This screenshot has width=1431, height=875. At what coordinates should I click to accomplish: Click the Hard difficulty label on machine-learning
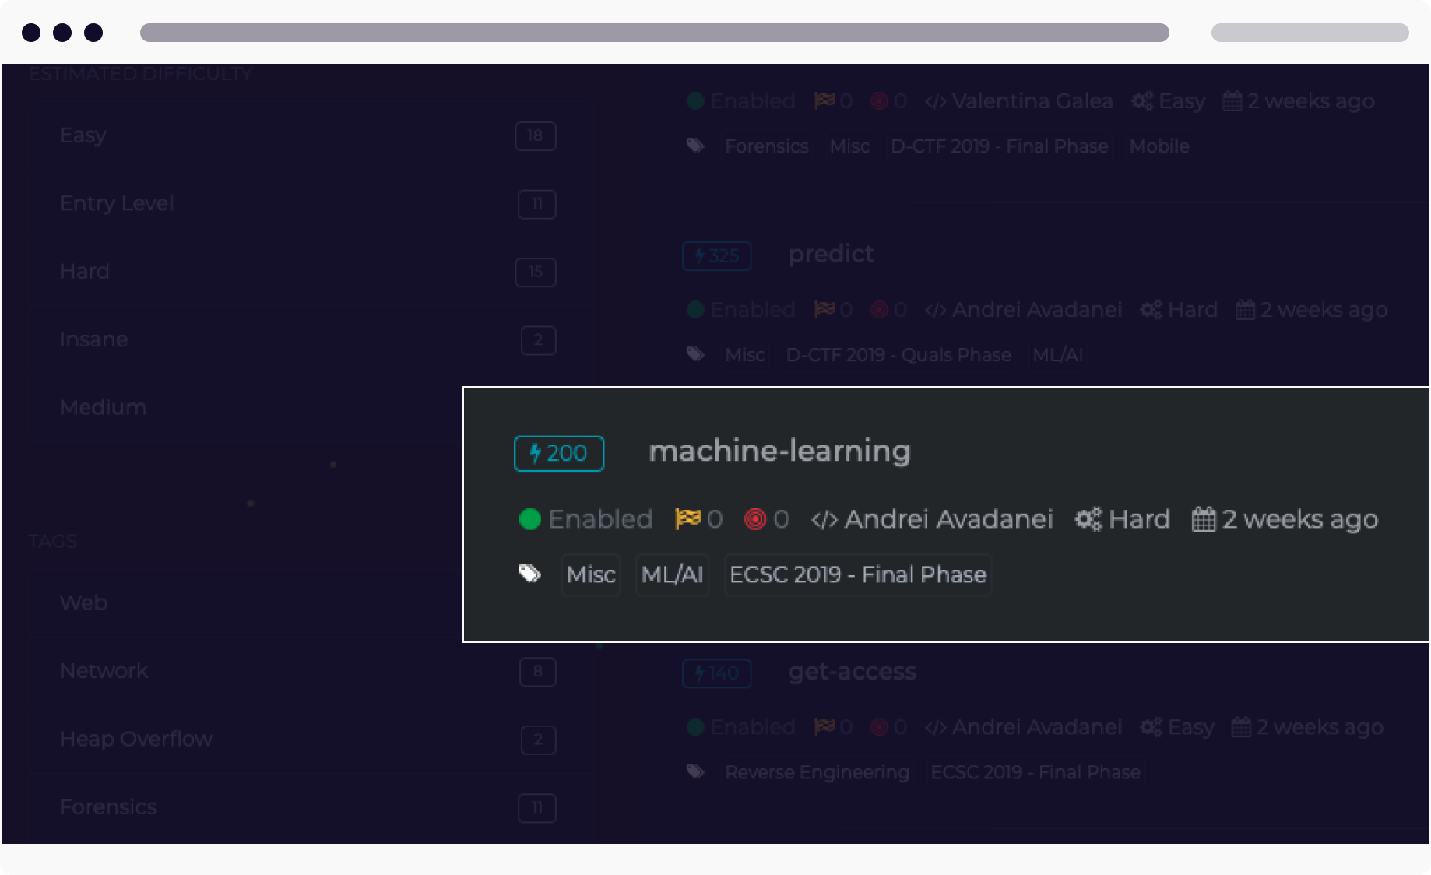1139,519
